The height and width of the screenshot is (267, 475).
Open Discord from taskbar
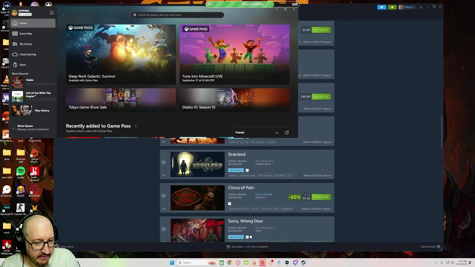point(295,263)
